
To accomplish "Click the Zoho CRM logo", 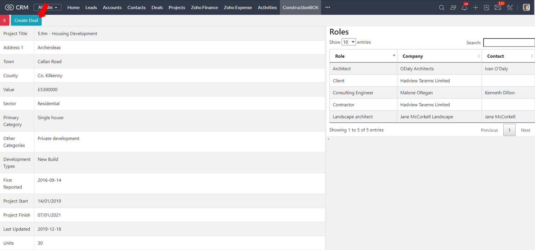I will point(17,7).
